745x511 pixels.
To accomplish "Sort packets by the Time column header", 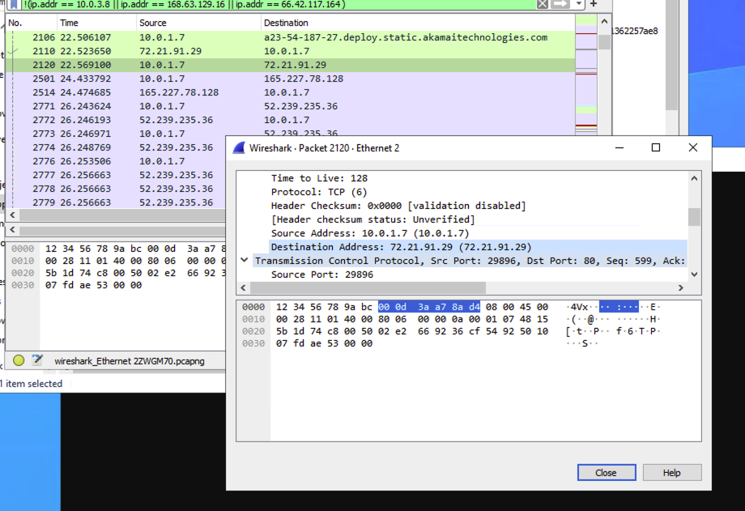I will [70, 23].
